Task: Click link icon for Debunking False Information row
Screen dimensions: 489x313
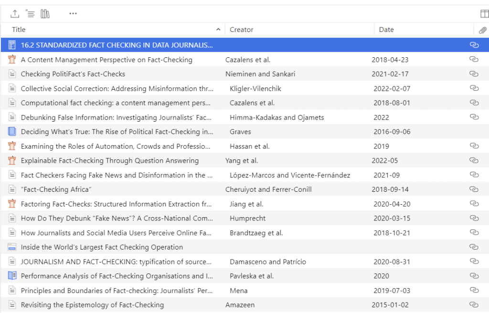Action: click(x=474, y=117)
